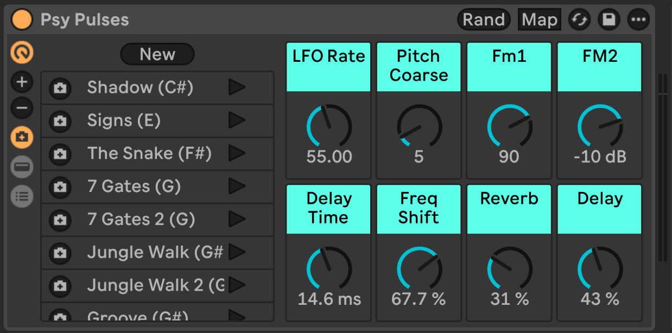Viewport: 672px width, 333px height.
Task: Click the remove macro control minus icon
Action: coord(22,108)
